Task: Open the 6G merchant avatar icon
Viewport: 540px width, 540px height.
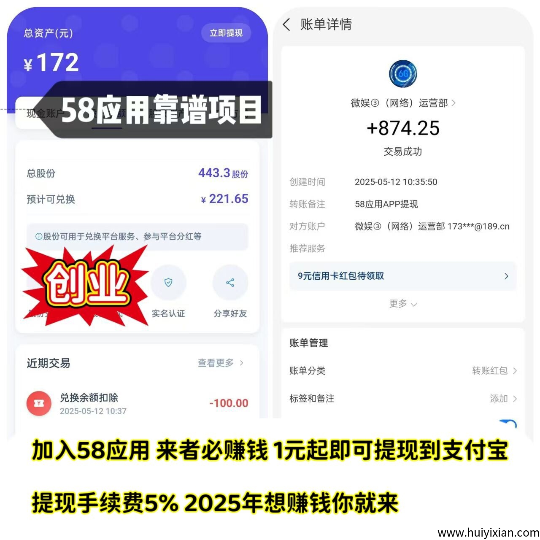Action: click(x=403, y=74)
